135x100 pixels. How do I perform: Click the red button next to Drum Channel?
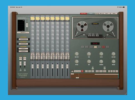(82, 71)
